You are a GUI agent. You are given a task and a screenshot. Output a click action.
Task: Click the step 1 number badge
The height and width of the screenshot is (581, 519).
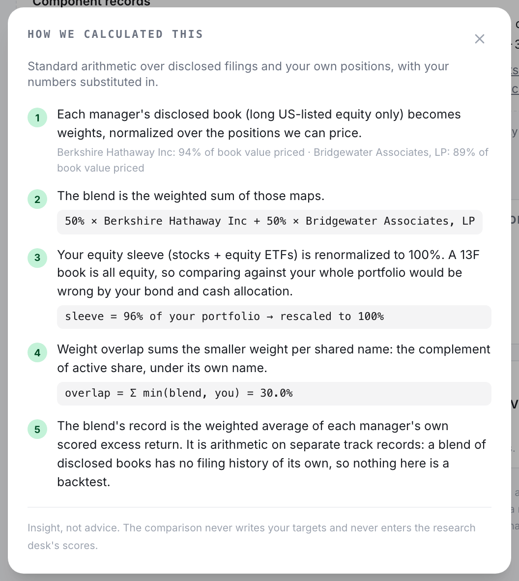coord(37,118)
